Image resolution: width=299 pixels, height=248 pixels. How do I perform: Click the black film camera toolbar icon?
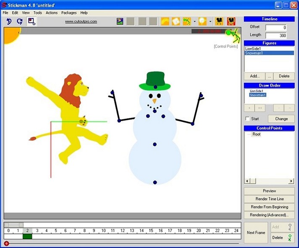tap(219, 21)
